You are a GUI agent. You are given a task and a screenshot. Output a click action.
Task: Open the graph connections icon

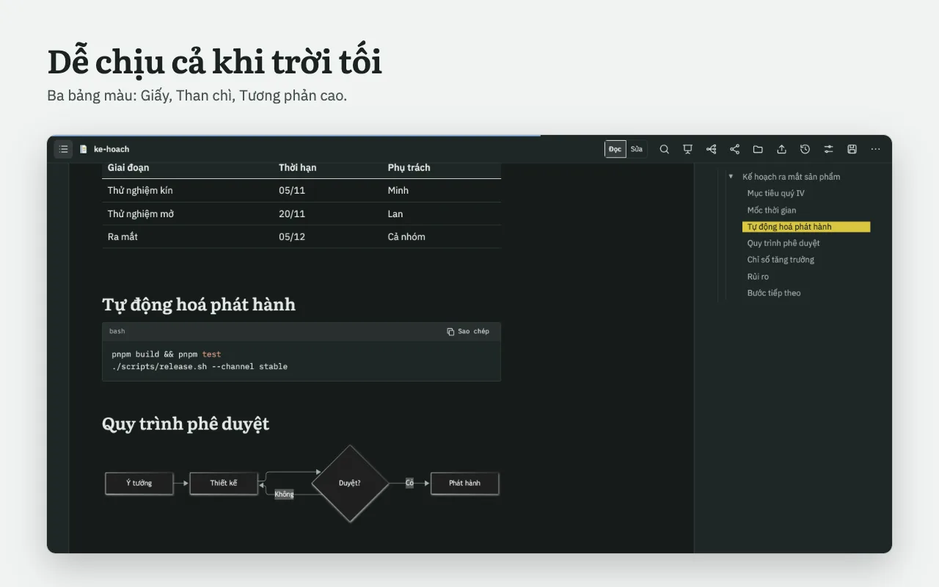pyautogui.click(x=711, y=149)
